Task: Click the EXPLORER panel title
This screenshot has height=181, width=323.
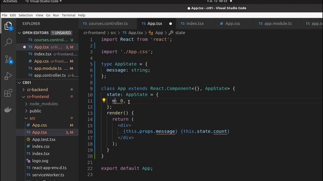Action: pos(31,24)
